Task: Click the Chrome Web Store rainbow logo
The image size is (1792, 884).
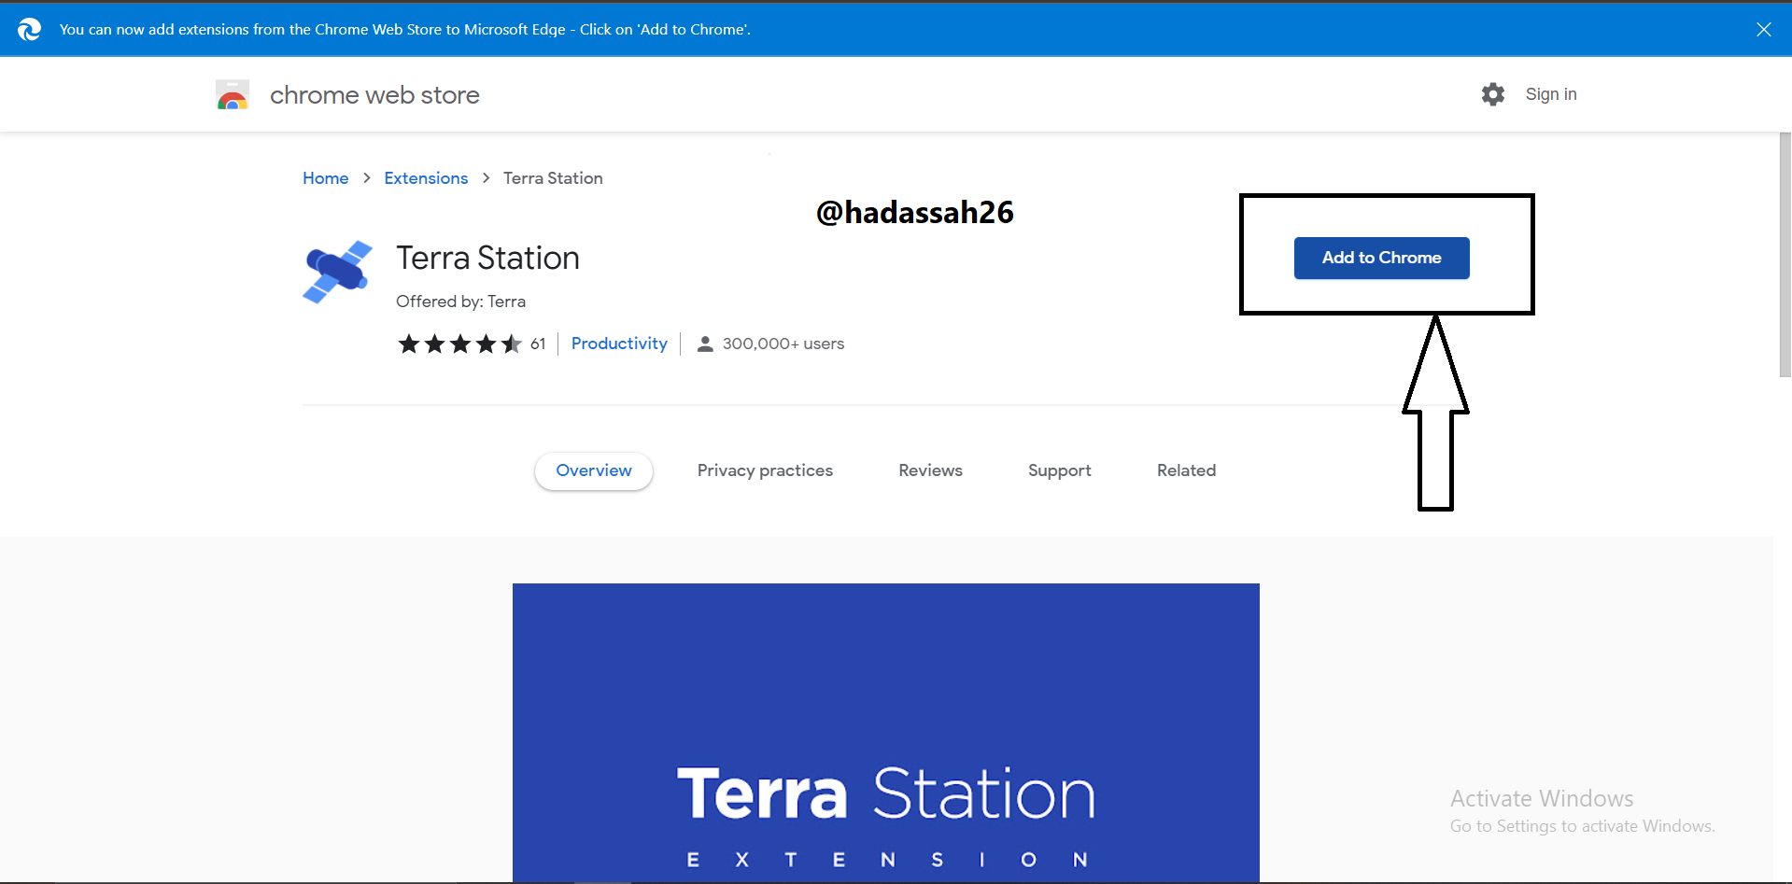Action: [x=233, y=94]
